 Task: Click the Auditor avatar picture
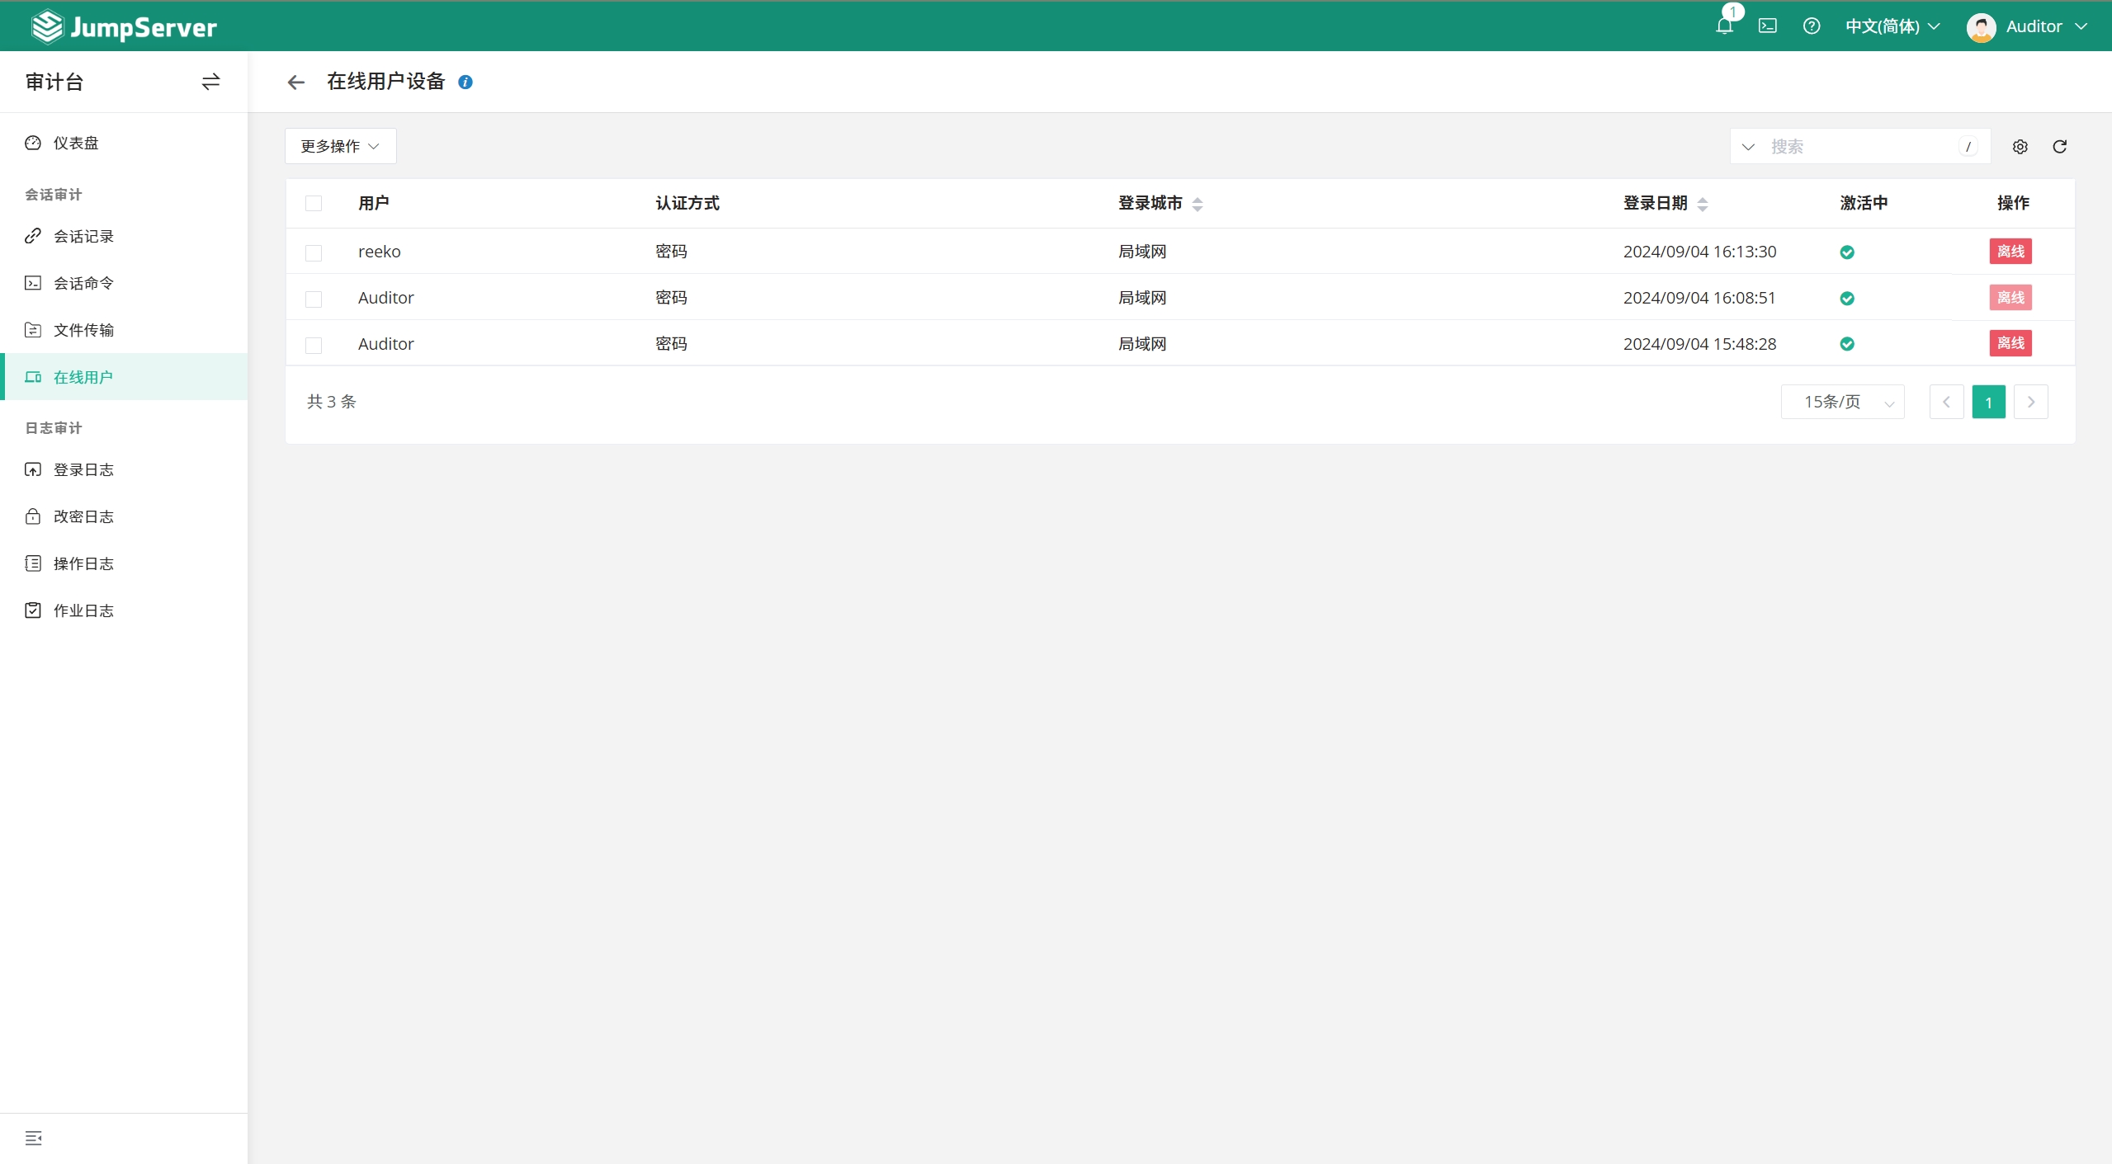click(x=1982, y=26)
